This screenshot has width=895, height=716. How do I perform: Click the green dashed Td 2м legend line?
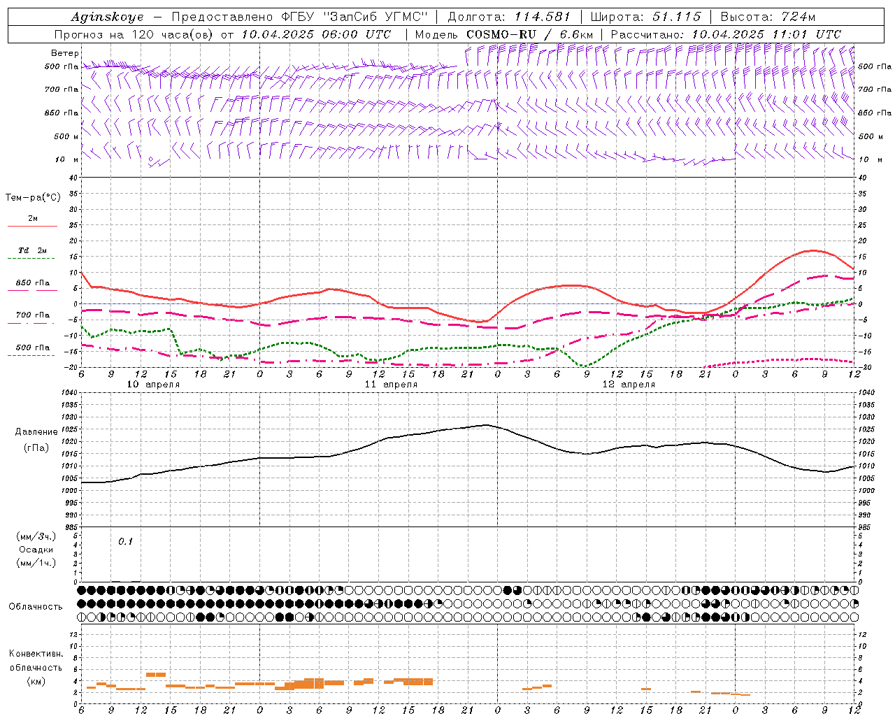(31, 259)
